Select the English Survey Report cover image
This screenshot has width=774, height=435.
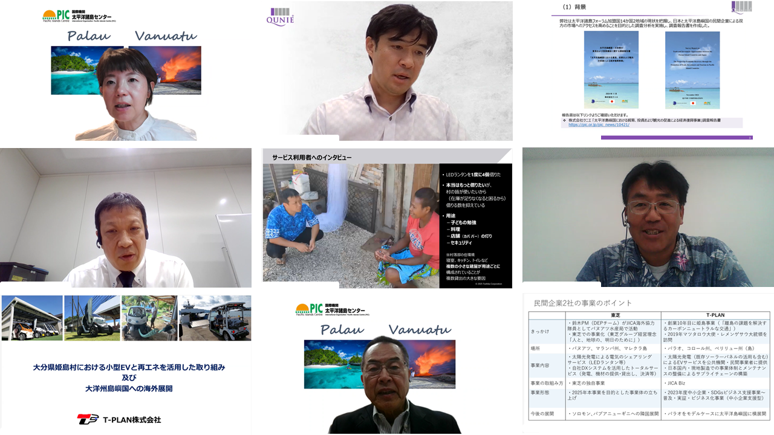(x=692, y=69)
